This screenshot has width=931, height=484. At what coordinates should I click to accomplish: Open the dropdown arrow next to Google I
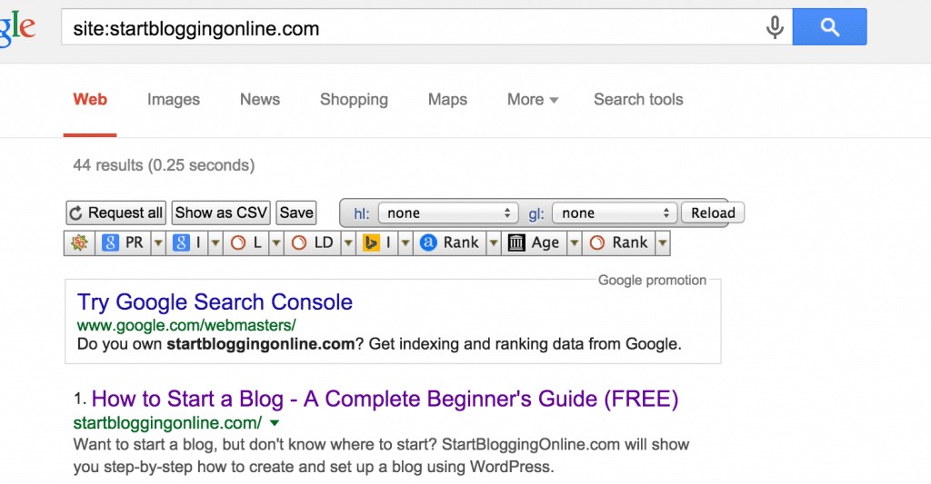point(215,243)
